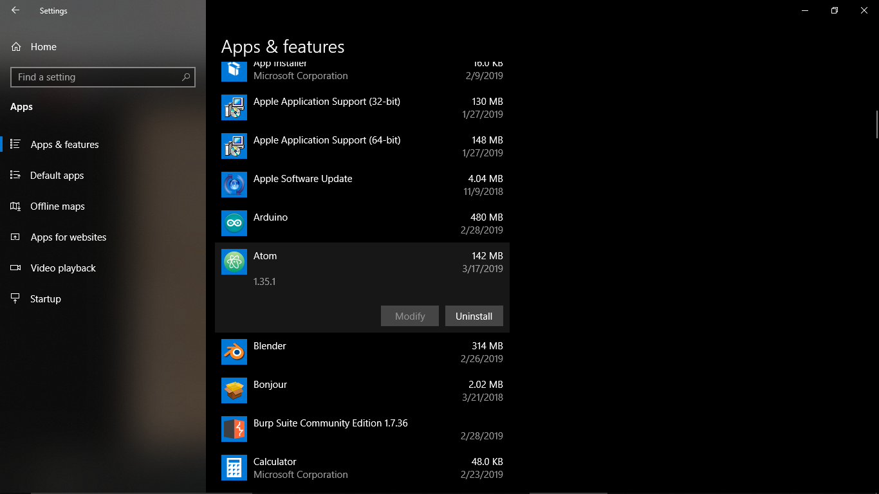Click the Apps & features page heading
The image size is (879, 494).
[x=283, y=47]
